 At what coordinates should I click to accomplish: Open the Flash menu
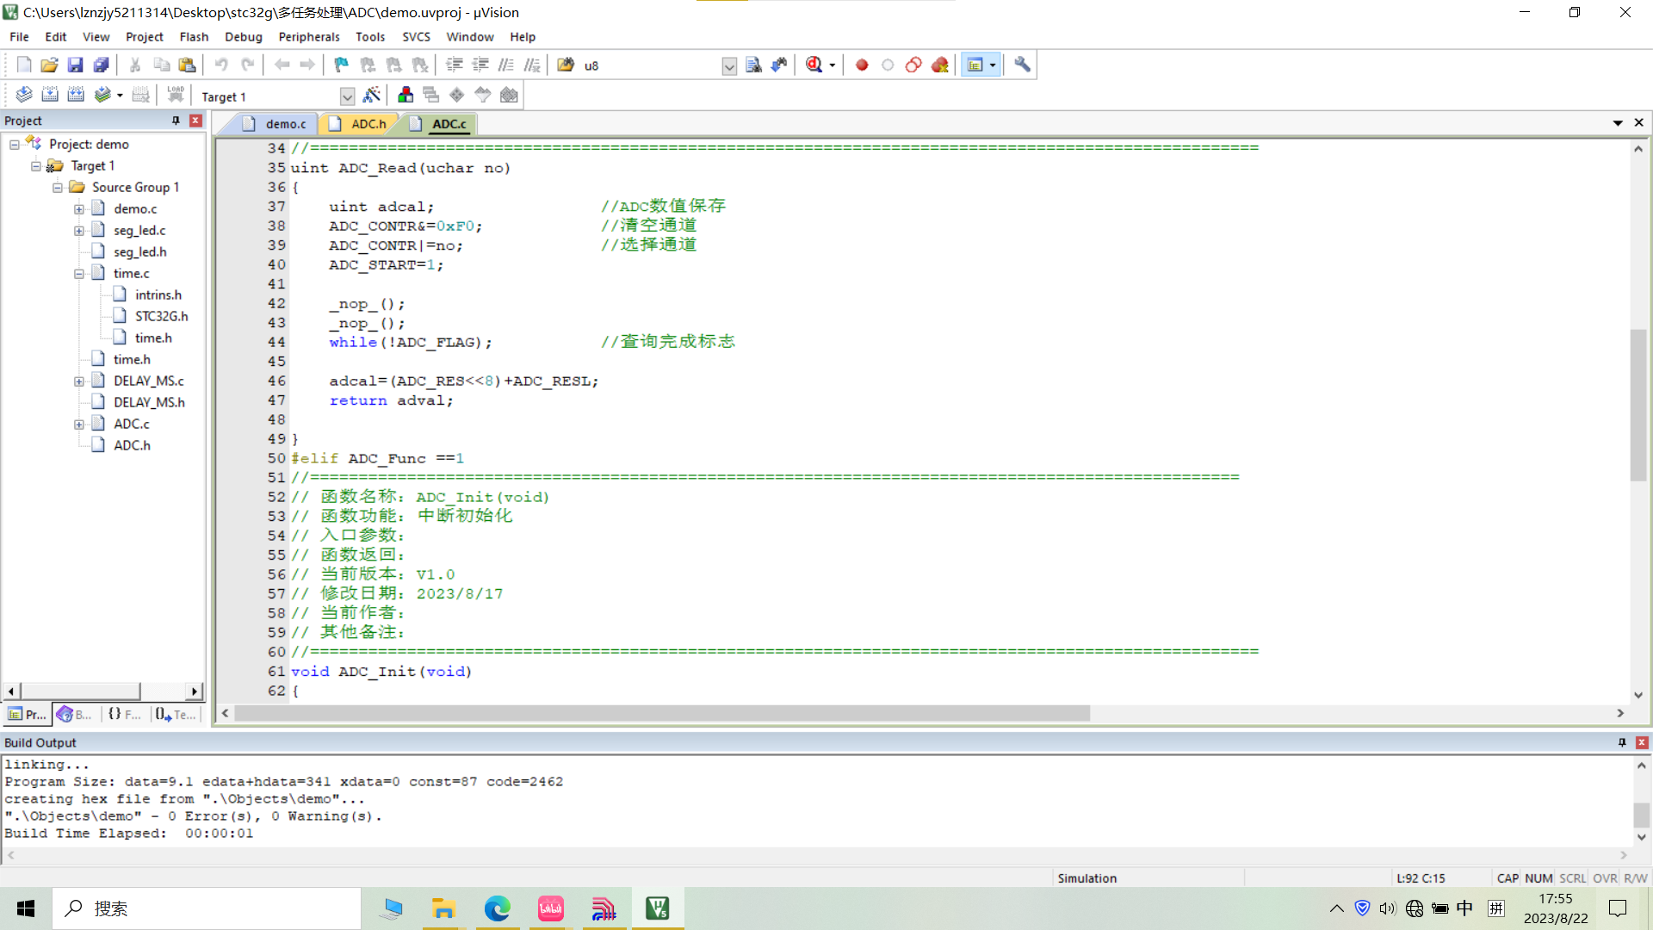194,37
